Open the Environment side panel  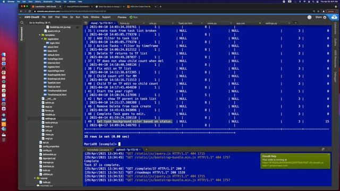coord(21,34)
